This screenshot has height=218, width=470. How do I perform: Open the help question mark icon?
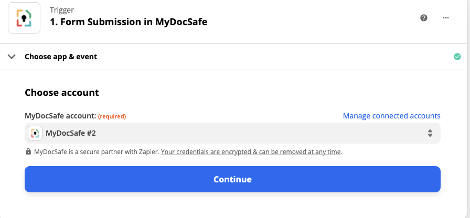[x=424, y=18]
